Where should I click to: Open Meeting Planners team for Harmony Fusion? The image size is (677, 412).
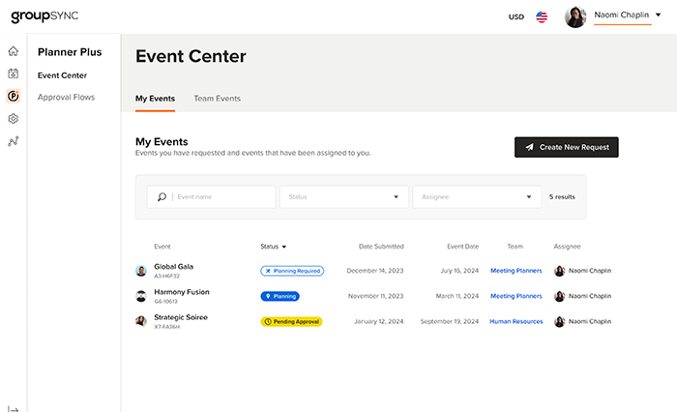click(x=515, y=296)
